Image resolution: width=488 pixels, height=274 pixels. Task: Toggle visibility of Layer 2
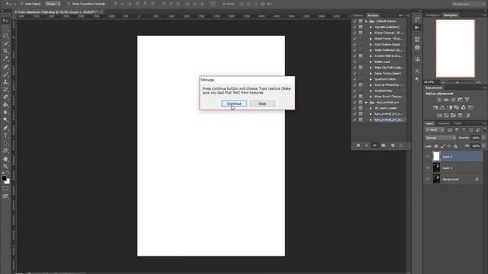(427, 157)
